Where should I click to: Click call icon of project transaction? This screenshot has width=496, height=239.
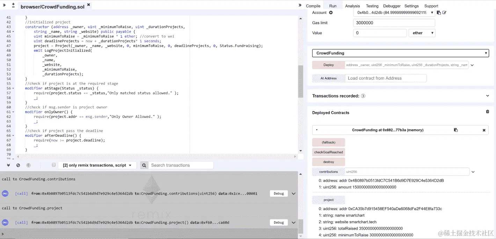5,222
